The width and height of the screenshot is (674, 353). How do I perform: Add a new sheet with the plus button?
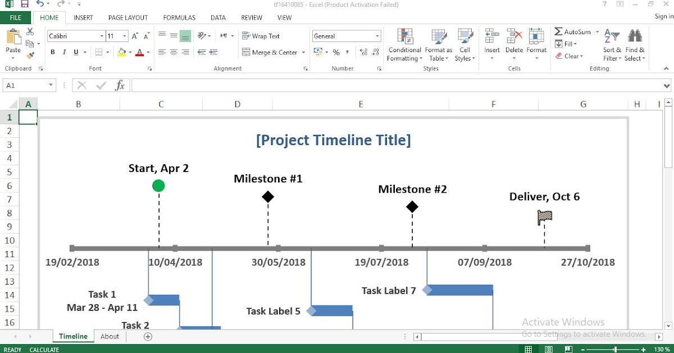click(x=147, y=336)
